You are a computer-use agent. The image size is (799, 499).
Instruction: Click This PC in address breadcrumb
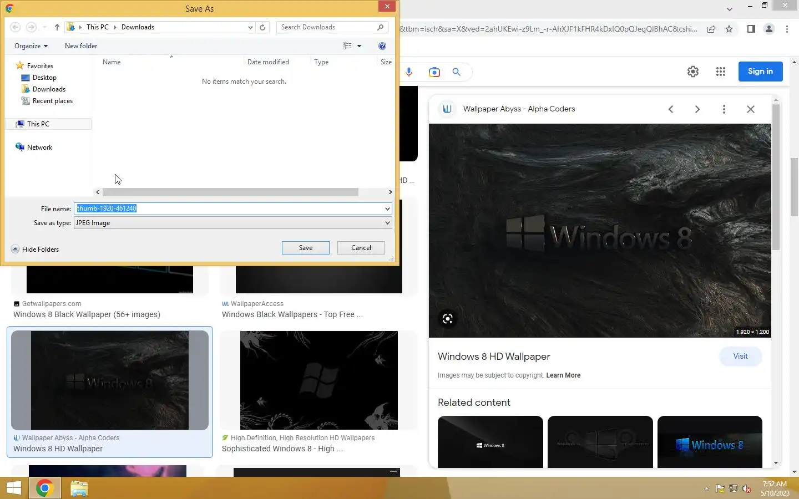(98, 27)
